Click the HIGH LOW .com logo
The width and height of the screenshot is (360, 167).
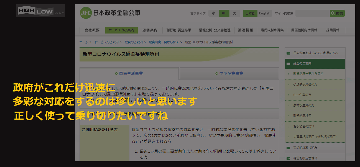[x=41, y=11]
